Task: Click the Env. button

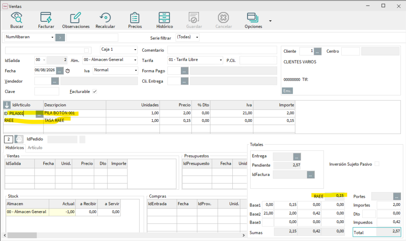Action: [287, 91]
